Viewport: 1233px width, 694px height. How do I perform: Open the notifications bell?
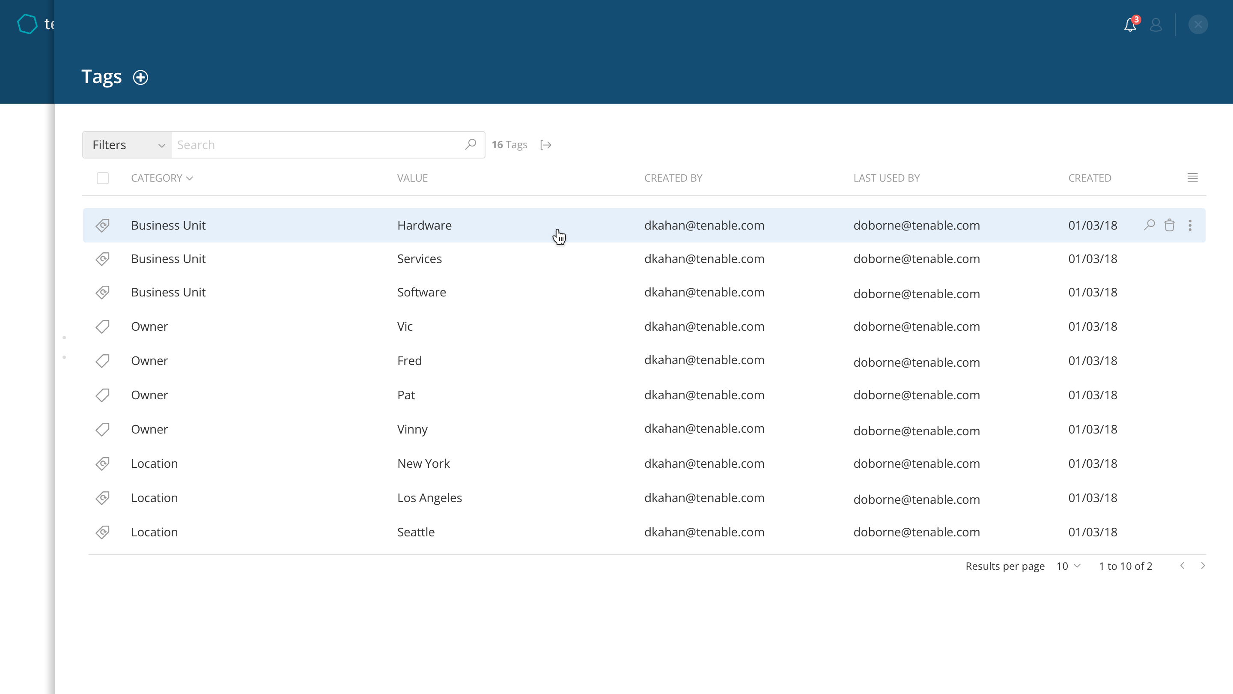[1130, 25]
